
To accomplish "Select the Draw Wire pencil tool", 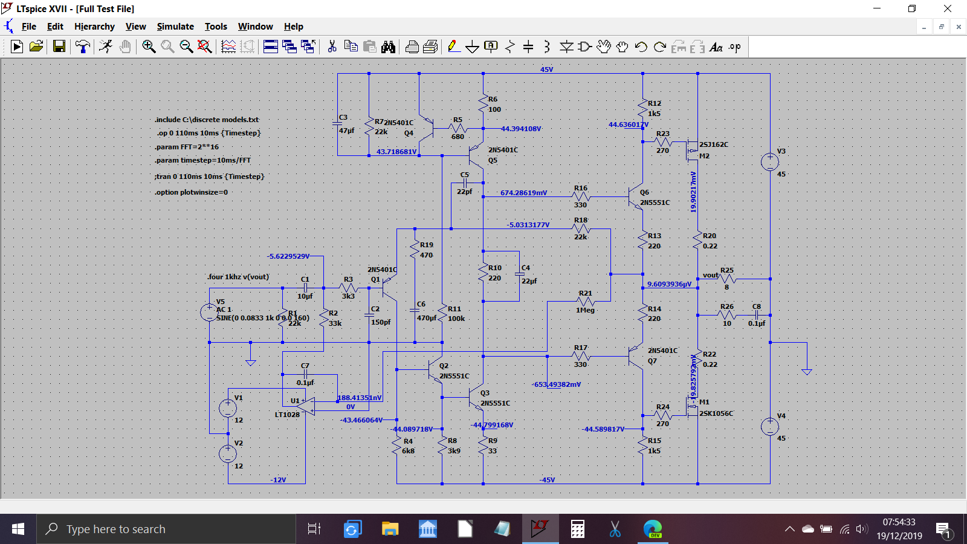I will point(454,47).
